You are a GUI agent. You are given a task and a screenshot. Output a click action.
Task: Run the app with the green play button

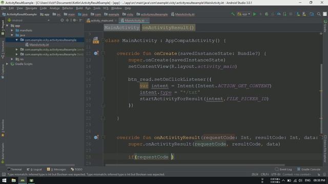[x=255, y=14]
